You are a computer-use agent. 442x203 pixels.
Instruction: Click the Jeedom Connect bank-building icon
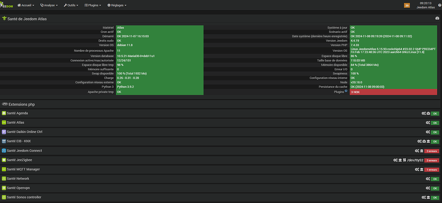(421, 151)
